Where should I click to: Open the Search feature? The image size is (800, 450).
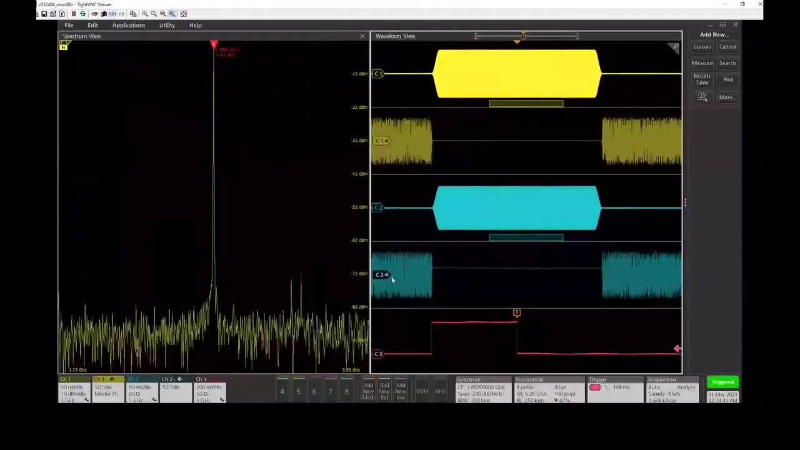[x=727, y=62]
